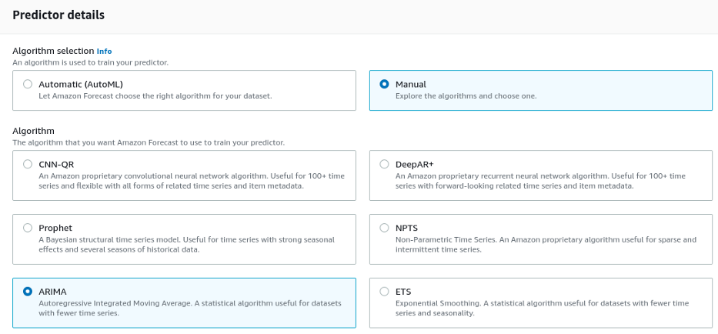Click "Explore the algorithms and choose one" text
The height and width of the screenshot is (334, 718).
click(466, 96)
